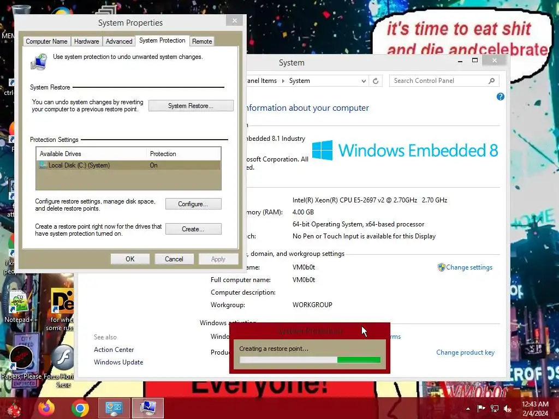Switch to the Computer Name tab
This screenshot has height=419, width=559.
46,41
